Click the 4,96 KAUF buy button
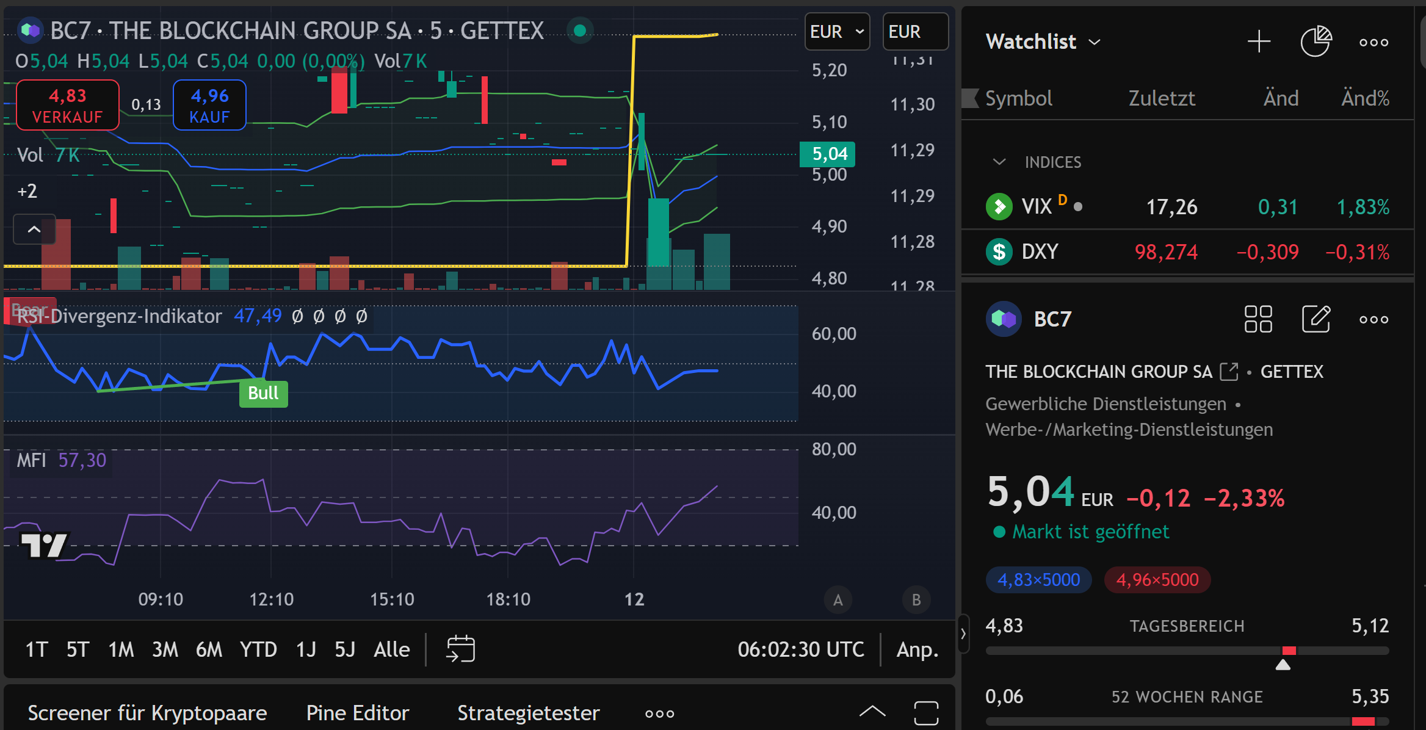 (209, 105)
